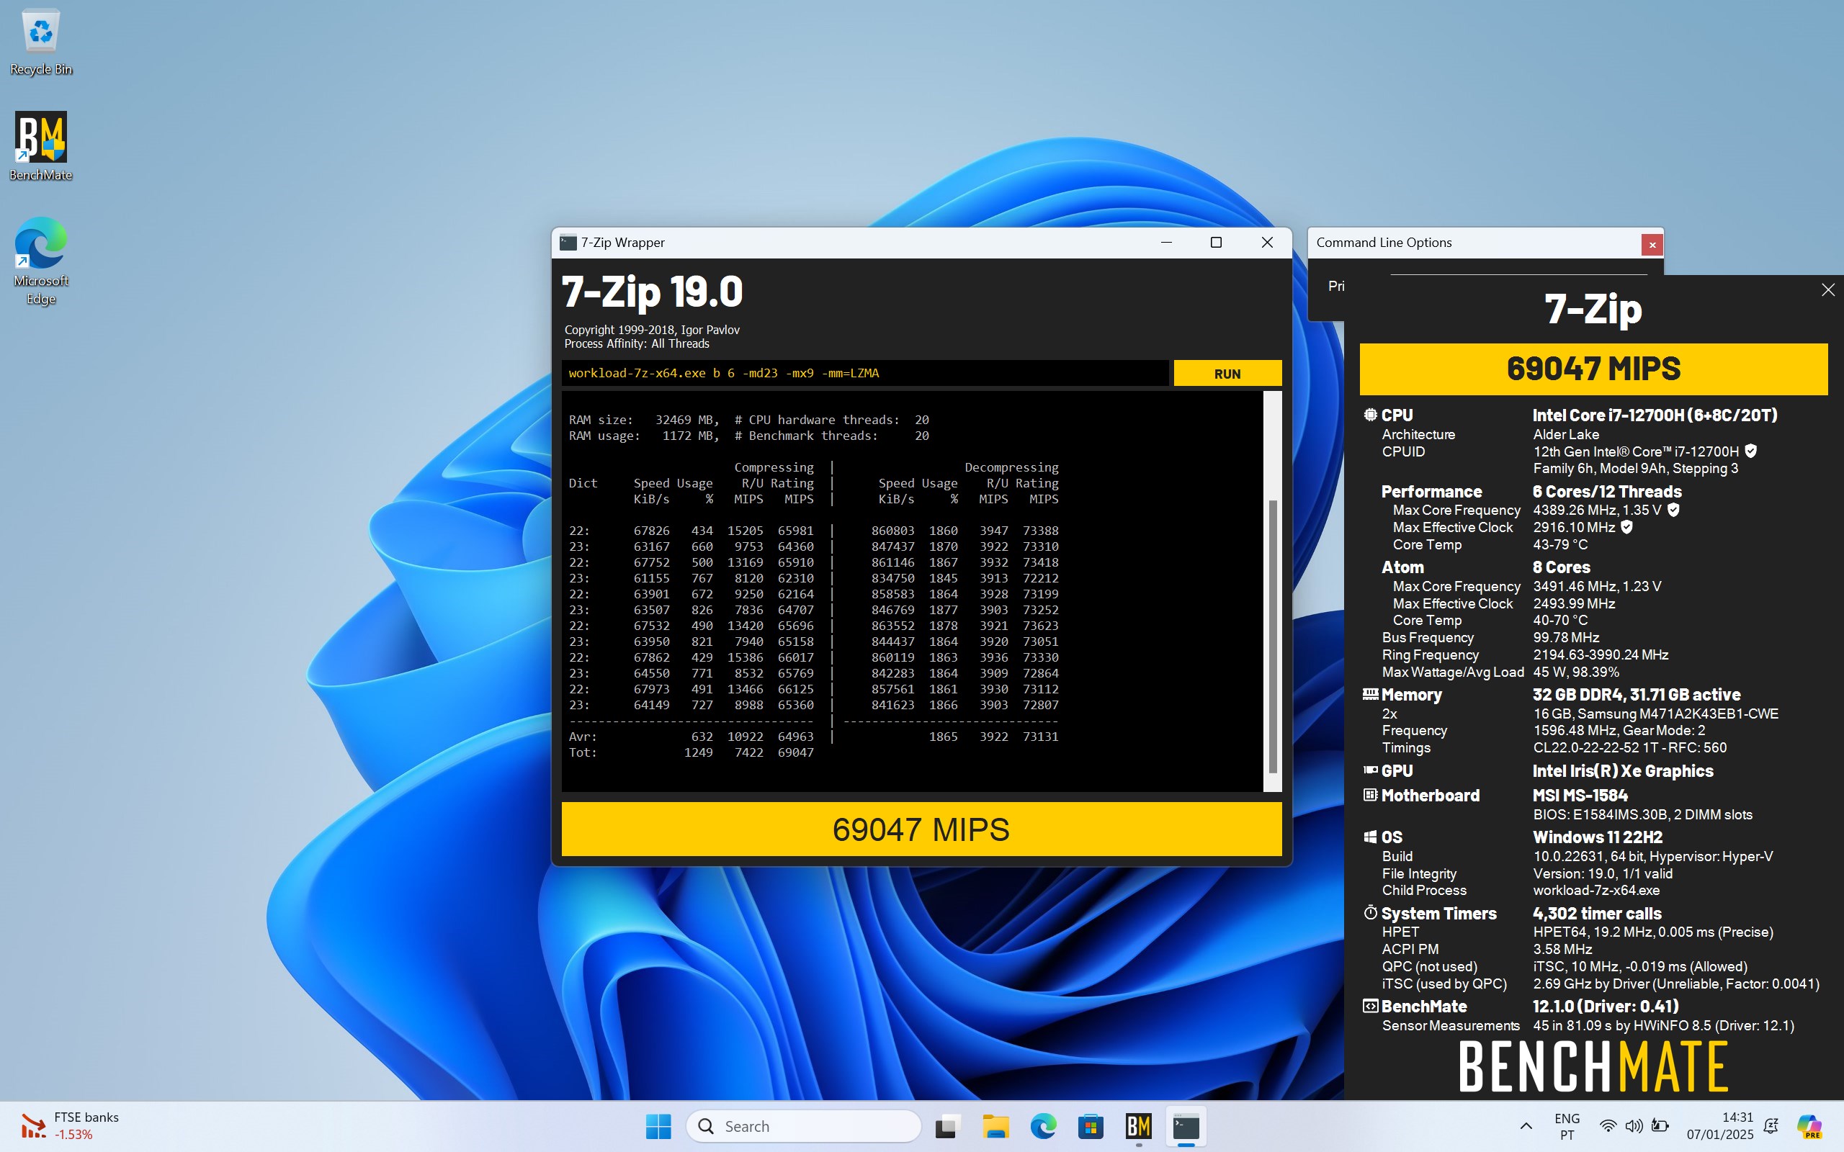The width and height of the screenshot is (1844, 1152).
Task: Click the OS Windows icon in BenchMate panel
Action: point(1370,837)
